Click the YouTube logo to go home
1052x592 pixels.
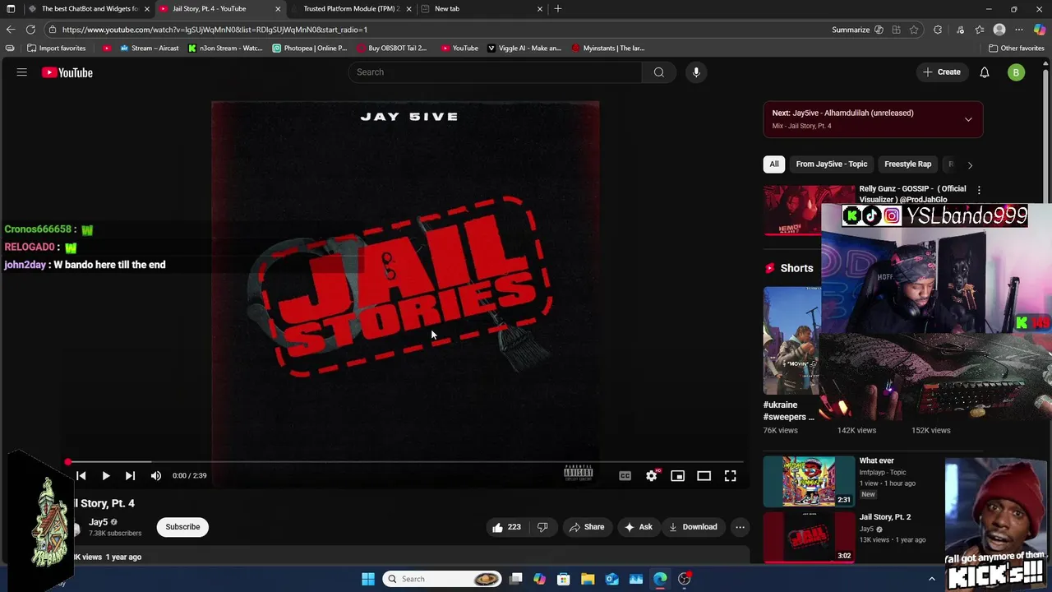pos(67,72)
